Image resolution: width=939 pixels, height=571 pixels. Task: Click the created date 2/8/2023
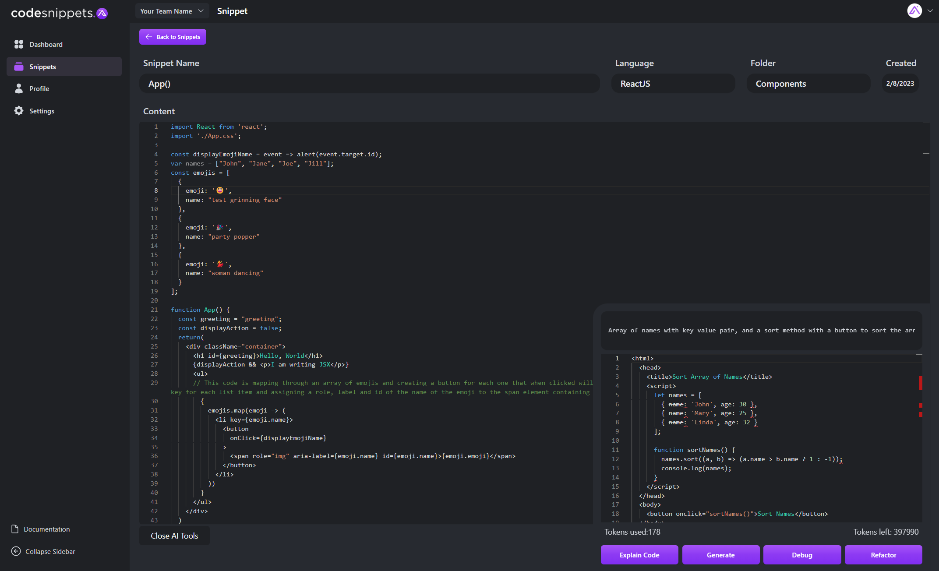[900, 83]
